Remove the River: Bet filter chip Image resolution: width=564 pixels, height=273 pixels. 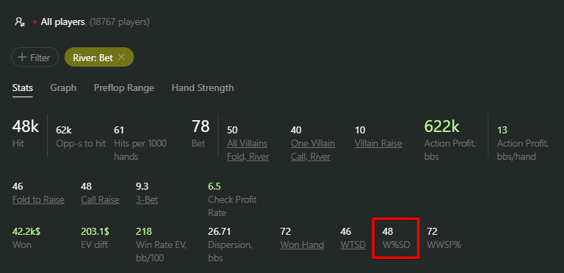coord(121,57)
